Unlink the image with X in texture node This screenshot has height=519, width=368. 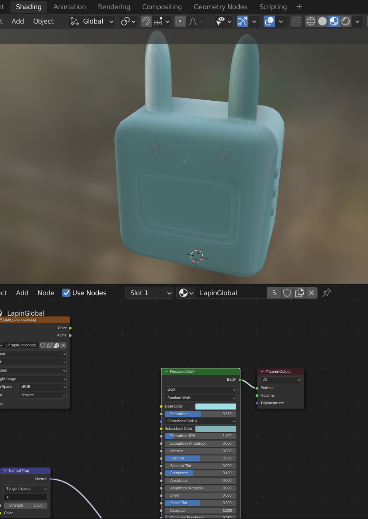click(x=63, y=345)
